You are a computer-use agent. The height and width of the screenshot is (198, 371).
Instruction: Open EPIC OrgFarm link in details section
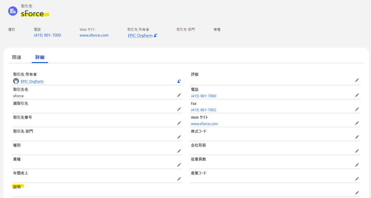click(32, 81)
